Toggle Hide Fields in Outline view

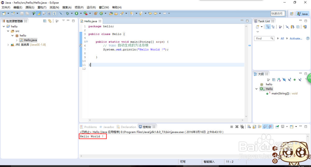point(284,80)
